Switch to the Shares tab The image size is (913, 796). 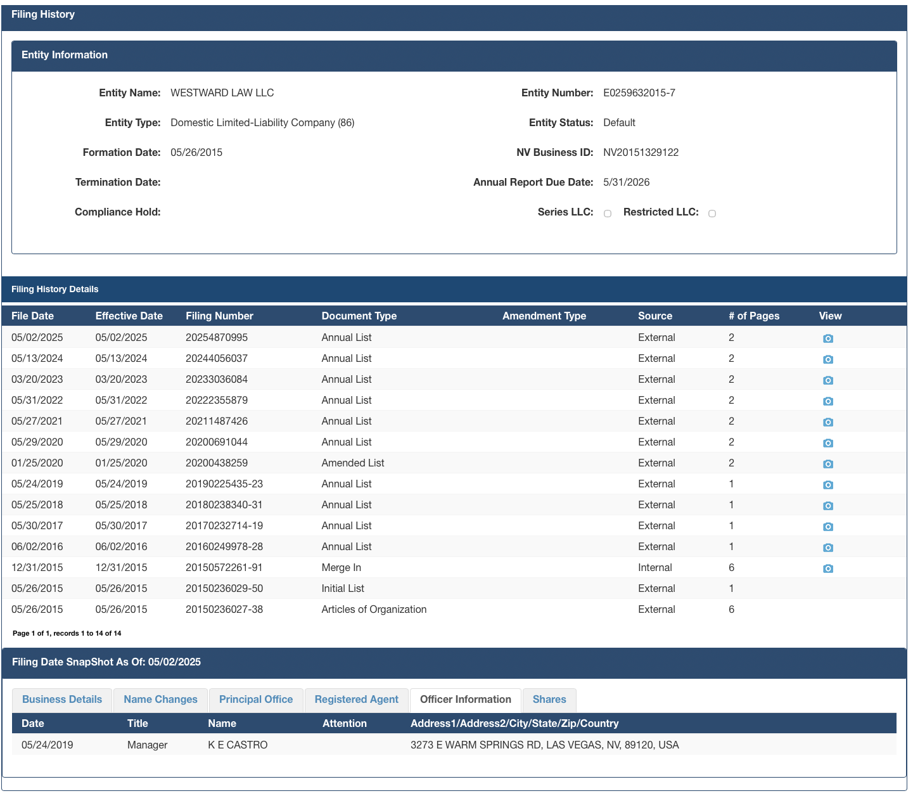549,700
